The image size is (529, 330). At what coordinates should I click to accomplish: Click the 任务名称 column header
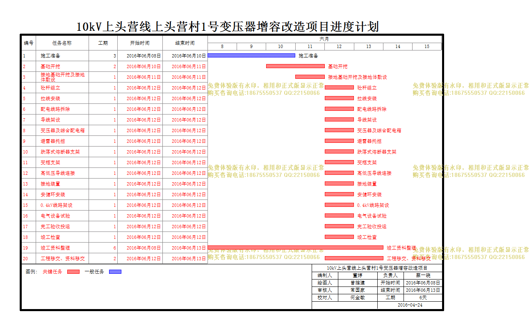[x=62, y=43]
